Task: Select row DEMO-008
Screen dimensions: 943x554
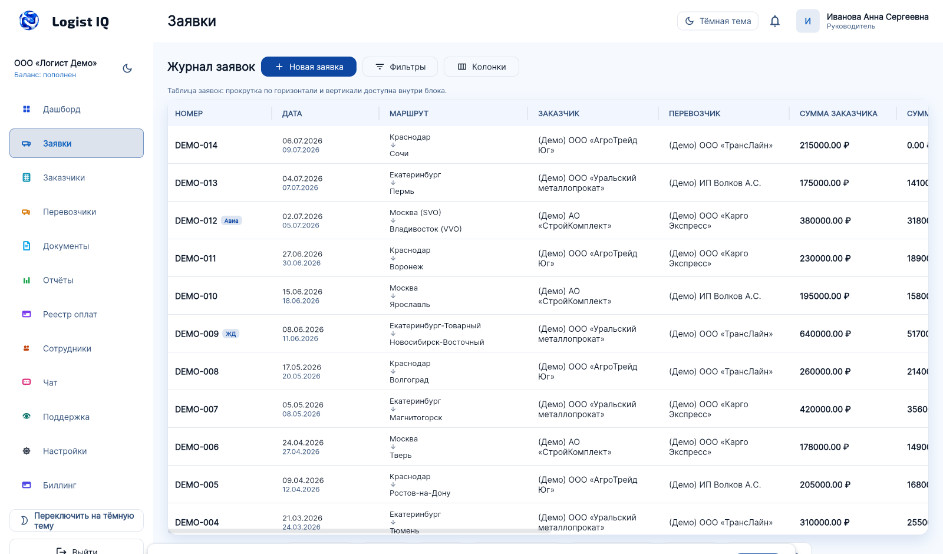Action: click(x=548, y=371)
